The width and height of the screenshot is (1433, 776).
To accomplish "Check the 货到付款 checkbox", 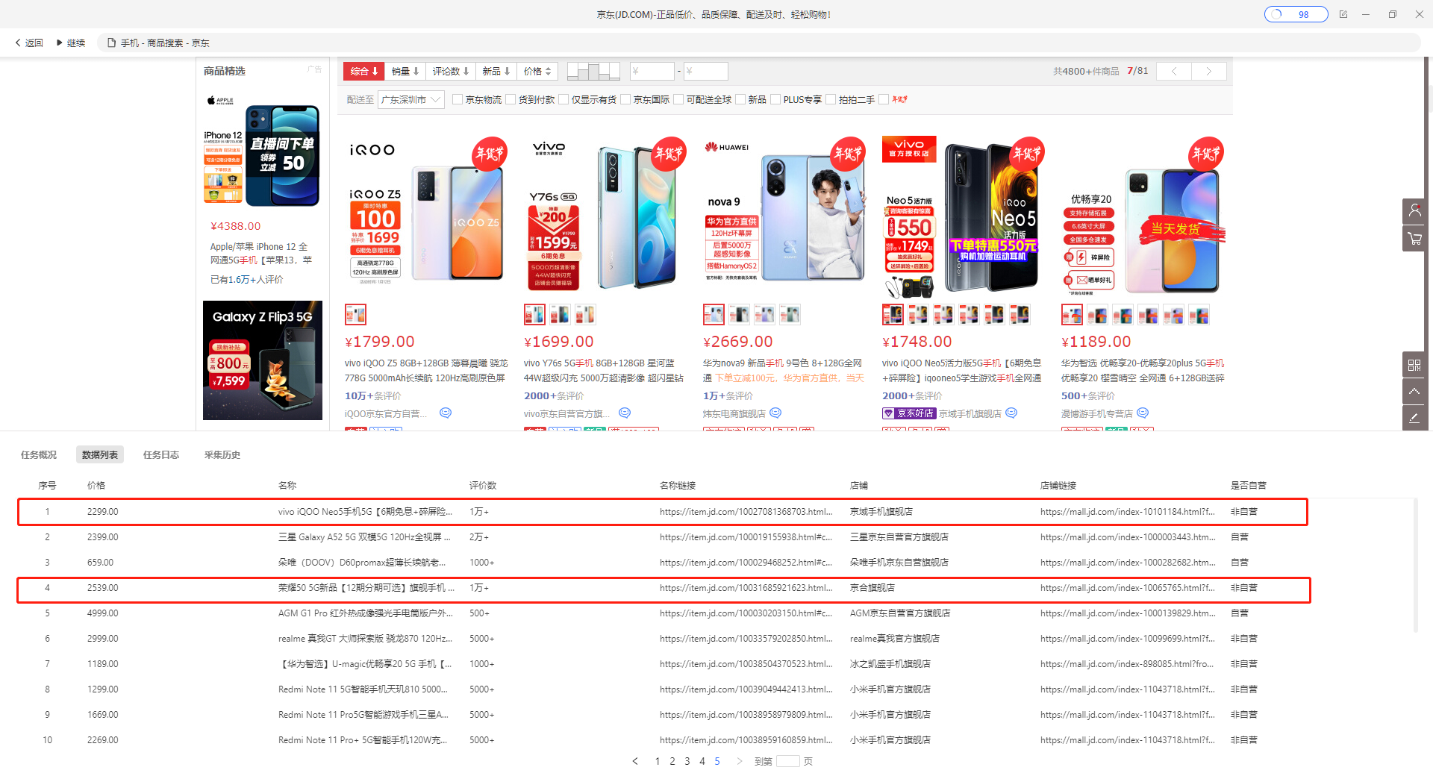I will pos(511,99).
